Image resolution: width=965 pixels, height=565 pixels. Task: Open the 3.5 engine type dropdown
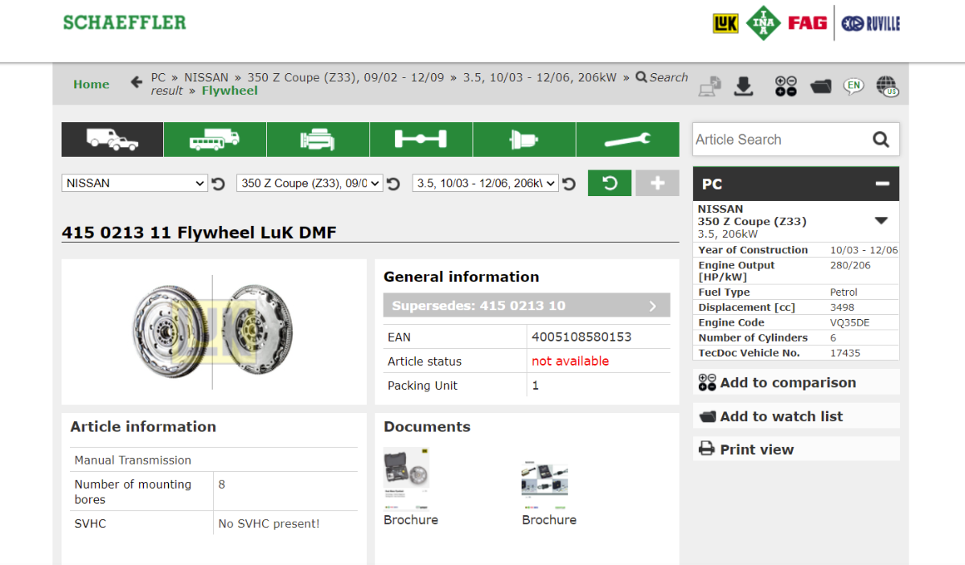click(485, 183)
